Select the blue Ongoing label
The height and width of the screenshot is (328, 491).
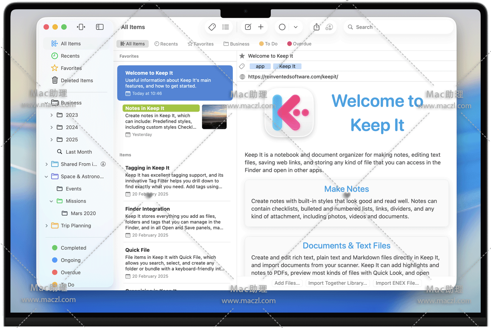[70, 260]
